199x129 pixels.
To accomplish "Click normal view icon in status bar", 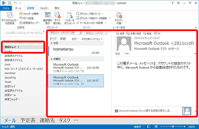I will tap(149, 127).
